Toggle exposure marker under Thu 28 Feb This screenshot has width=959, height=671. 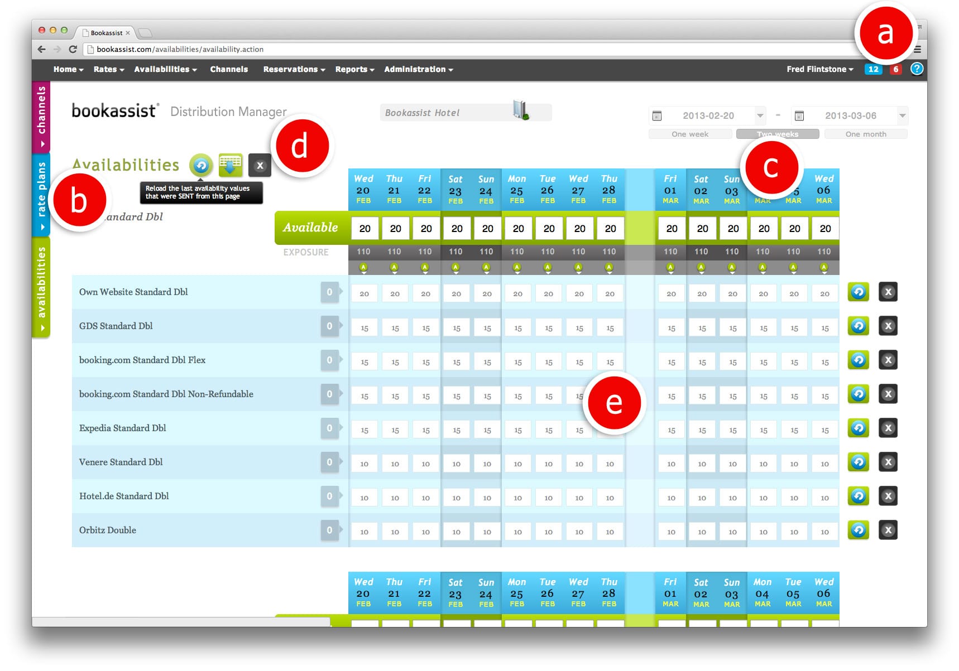pos(609,268)
